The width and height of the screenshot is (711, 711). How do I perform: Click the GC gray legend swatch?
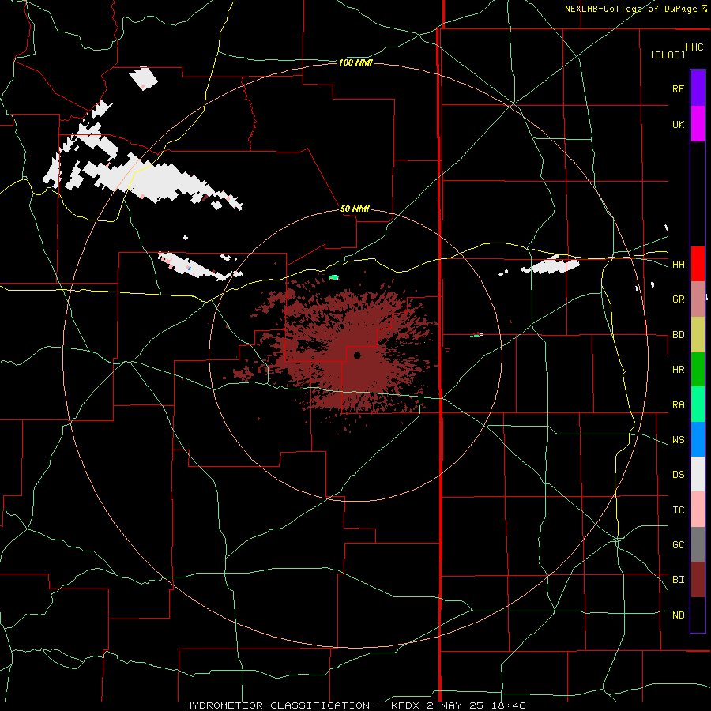click(x=698, y=544)
